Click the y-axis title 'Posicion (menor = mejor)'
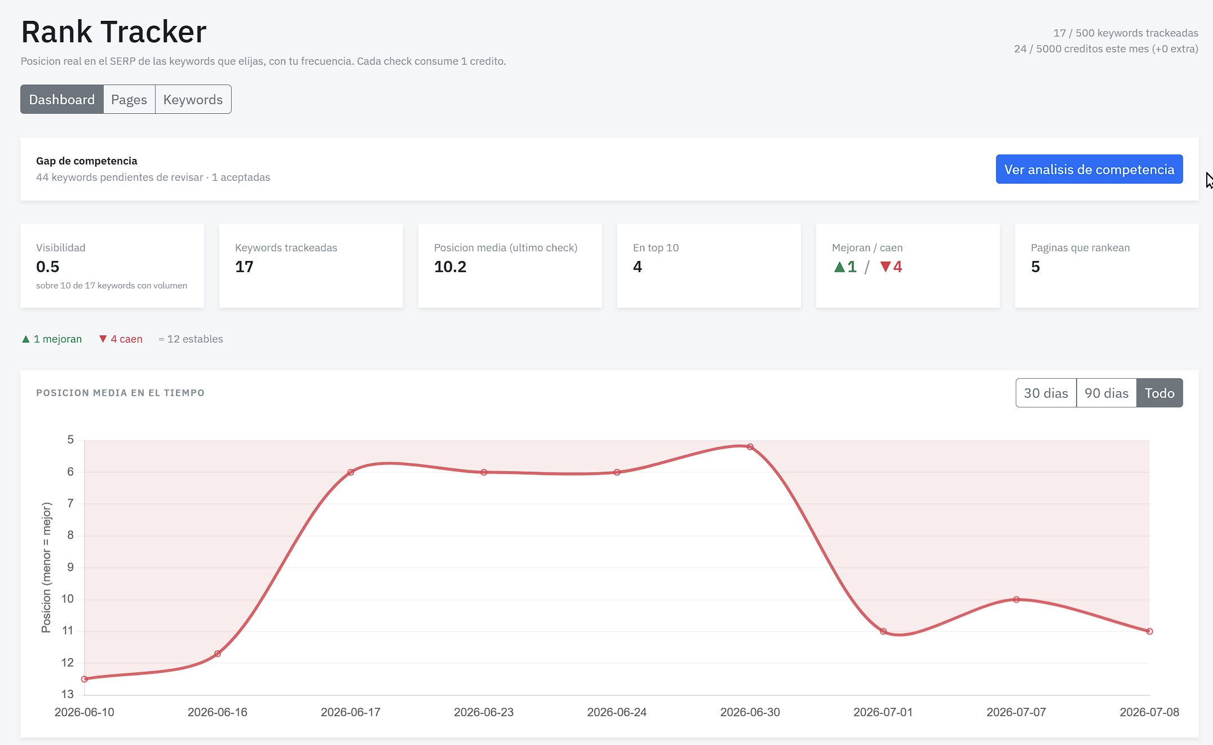 [46, 567]
